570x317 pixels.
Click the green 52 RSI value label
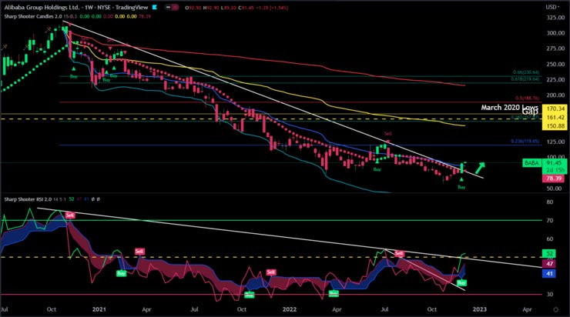[x=549, y=253]
